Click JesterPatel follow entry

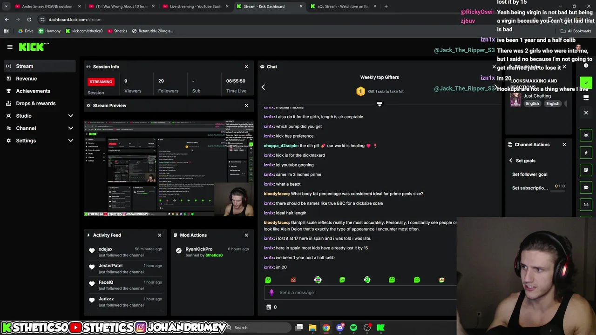click(x=125, y=268)
